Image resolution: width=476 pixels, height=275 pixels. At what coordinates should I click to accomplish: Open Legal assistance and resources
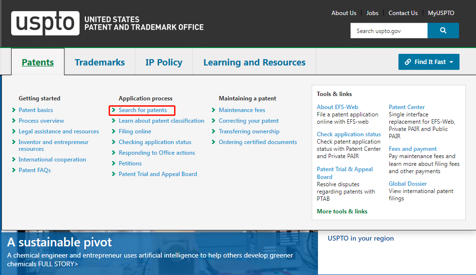click(x=59, y=131)
